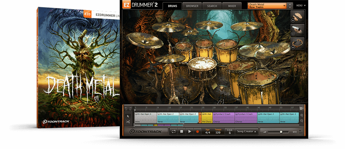Open the Death Metal Raw Twaks preset dropdown
345x149 pixels.
(267, 6)
